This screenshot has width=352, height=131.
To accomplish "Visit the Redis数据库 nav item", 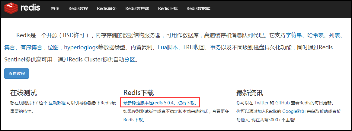I will 198,8.
